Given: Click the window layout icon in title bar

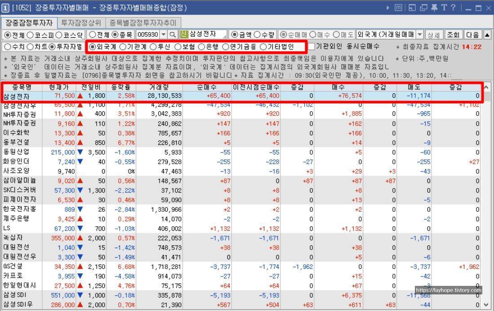Looking at the screenshot, I should (412, 8).
